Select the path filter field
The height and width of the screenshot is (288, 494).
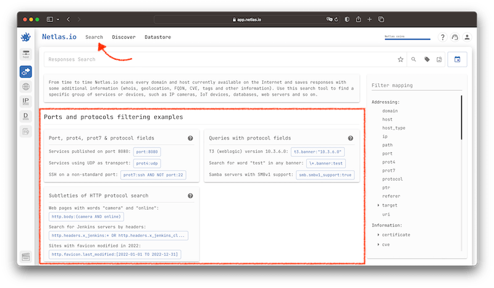(x=387, y=145)
